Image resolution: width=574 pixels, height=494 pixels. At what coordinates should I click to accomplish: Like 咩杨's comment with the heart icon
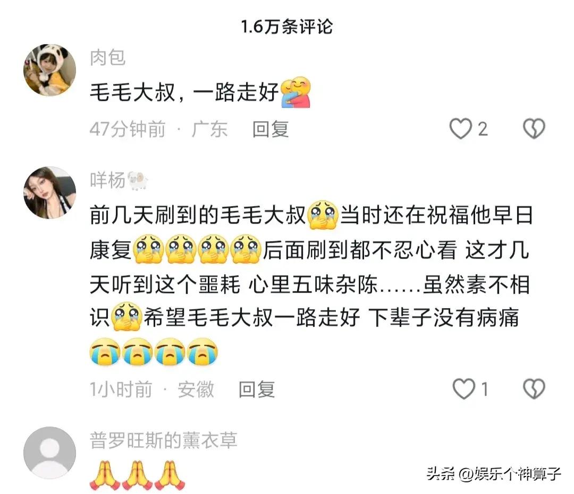(x=463, y=389)
